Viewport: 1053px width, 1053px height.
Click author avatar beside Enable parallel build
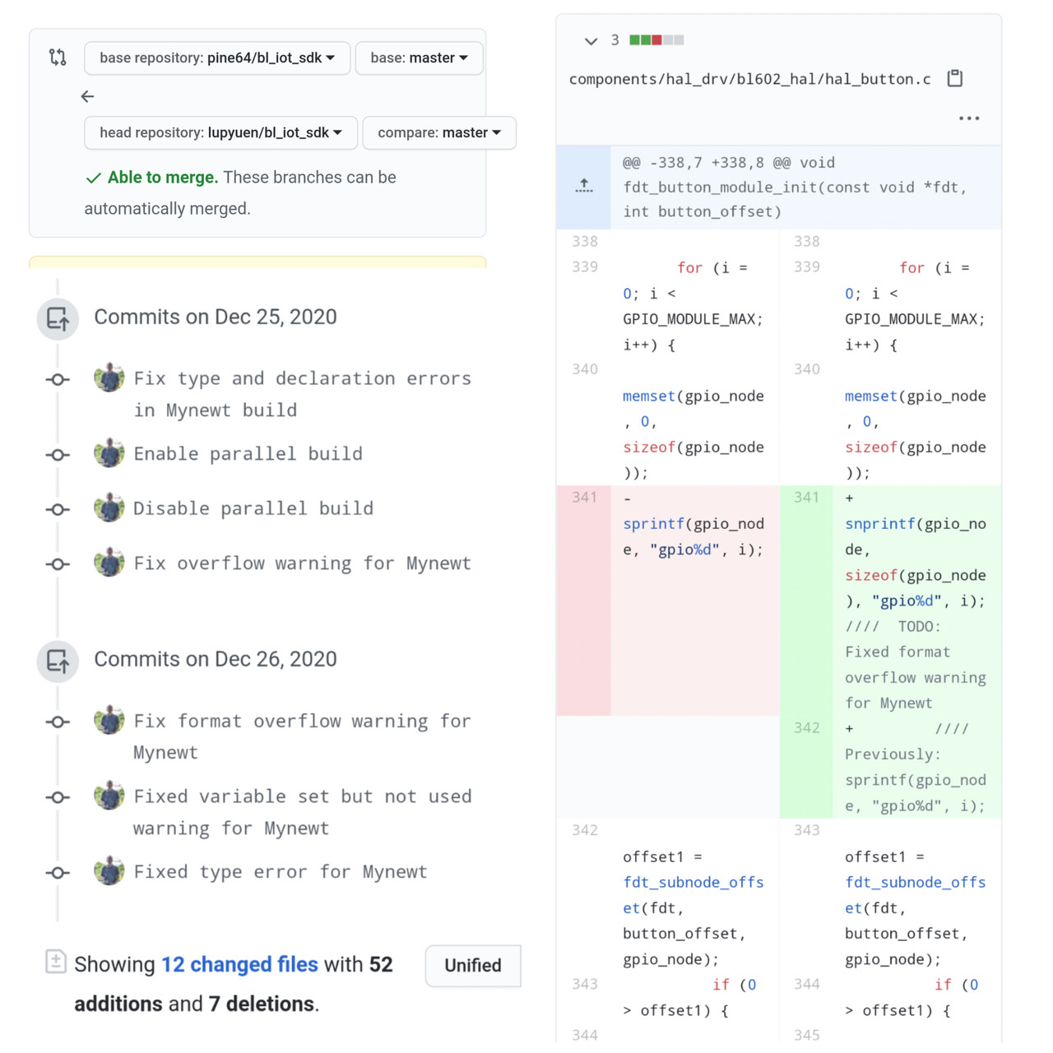pyautogui.click(x=109, y=453)
